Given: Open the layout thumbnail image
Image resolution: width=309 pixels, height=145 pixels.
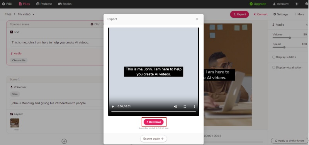Looking at the screenshot, I should tap(15, 123).
